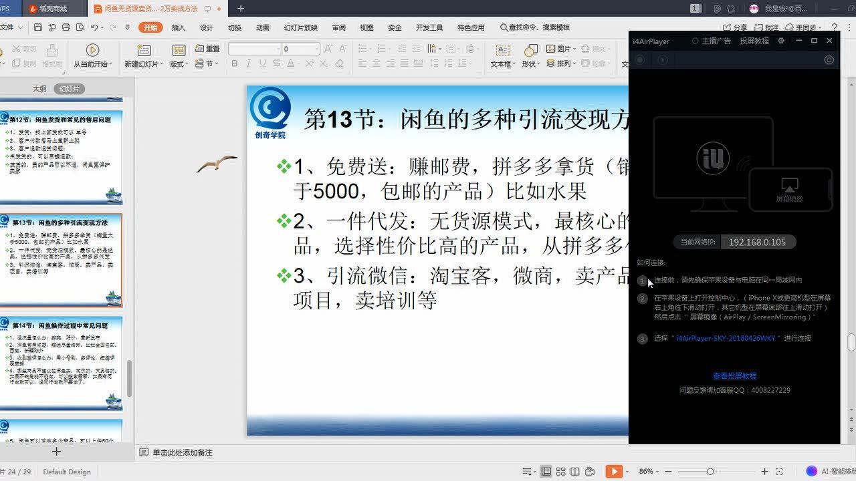This screenshot has height=481, width=856.
Task: Click the IP address field 192.168.0.105
Action: pos(757,242)
